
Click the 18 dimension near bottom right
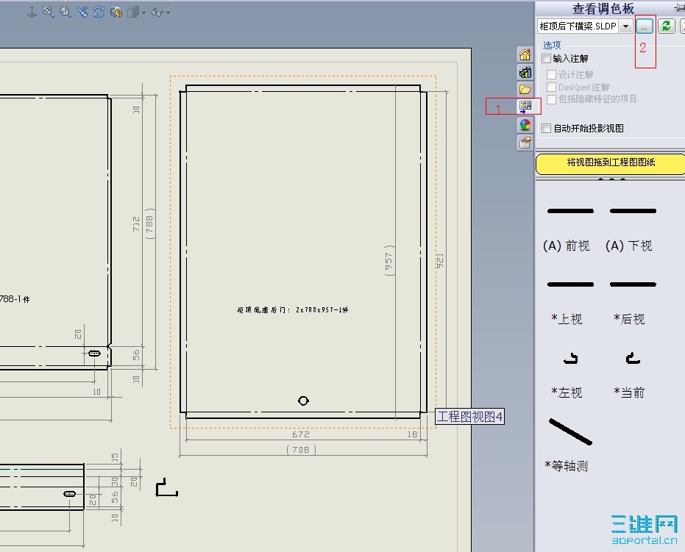coord(412,434)
